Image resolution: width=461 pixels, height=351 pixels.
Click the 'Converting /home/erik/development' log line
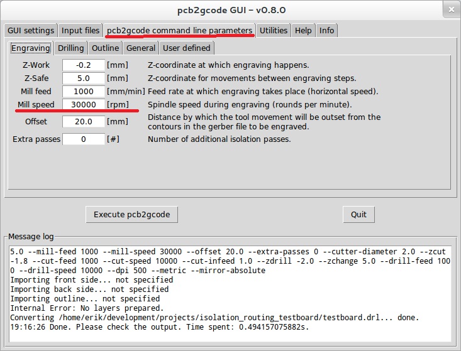(214, 318)
